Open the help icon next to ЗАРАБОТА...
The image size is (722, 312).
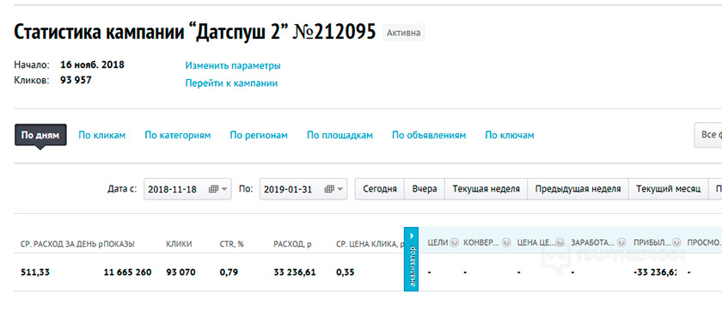click(x=621, y=242)
